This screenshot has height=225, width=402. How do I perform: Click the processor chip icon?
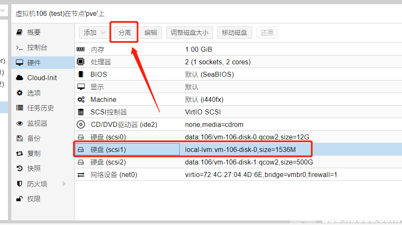(81, 62)
